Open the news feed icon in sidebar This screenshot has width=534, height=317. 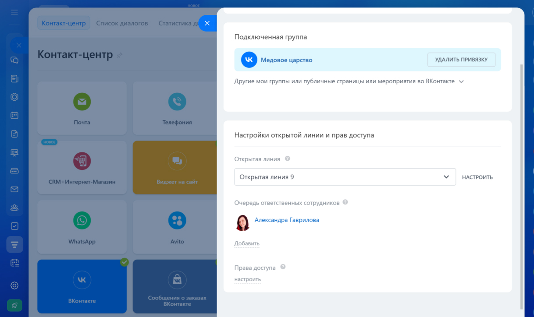pos(14,79)
